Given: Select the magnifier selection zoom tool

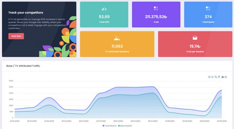Looking at the screenshot, I should click(216, 77).
